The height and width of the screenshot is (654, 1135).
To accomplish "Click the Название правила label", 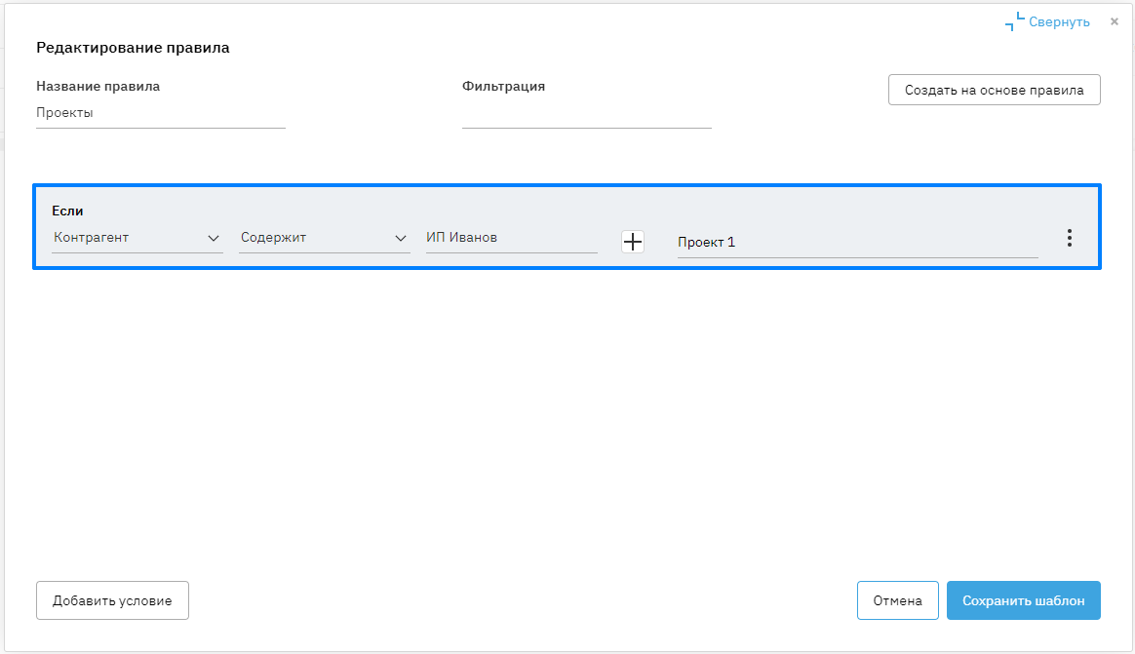I will tap(98, 86).
